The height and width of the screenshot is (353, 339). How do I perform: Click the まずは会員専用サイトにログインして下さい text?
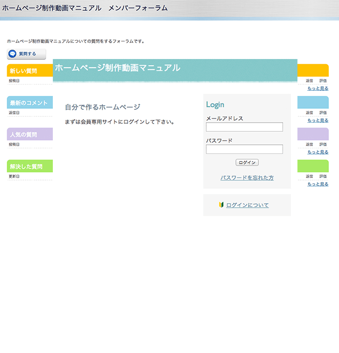point(119,122)
